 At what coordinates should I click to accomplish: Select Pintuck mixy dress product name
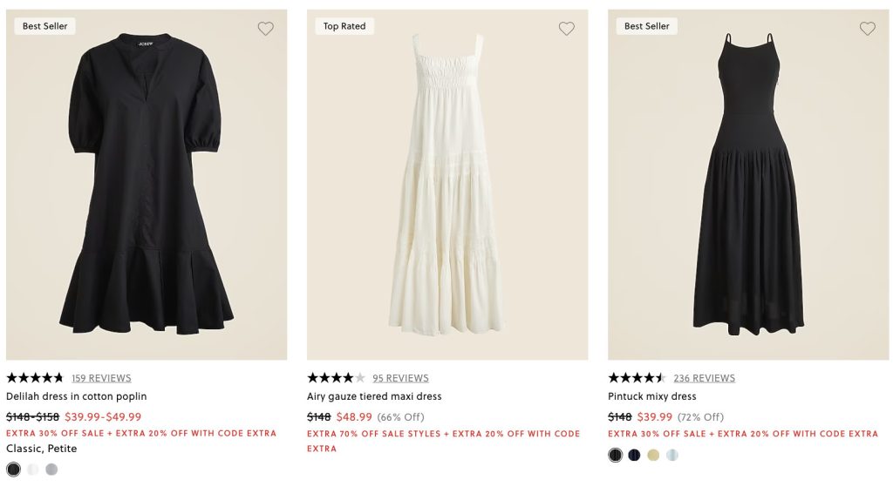pos(651,396)
